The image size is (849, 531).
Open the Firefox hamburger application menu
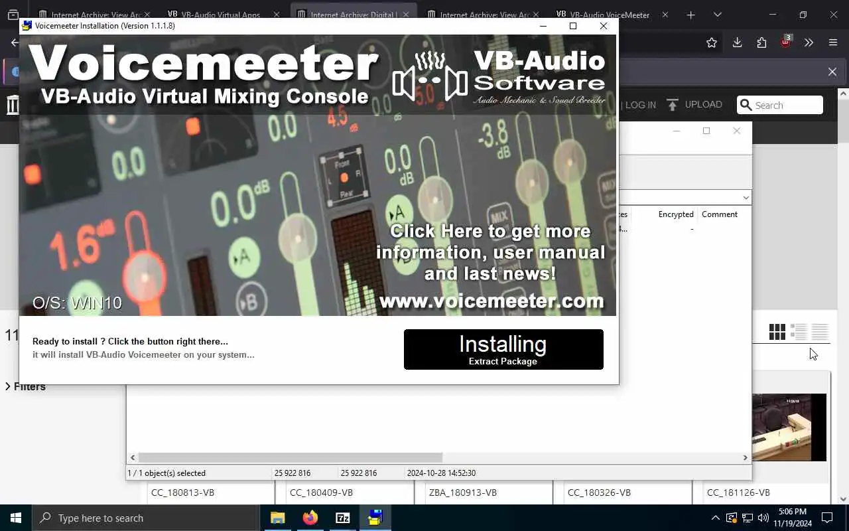(833, 42)
